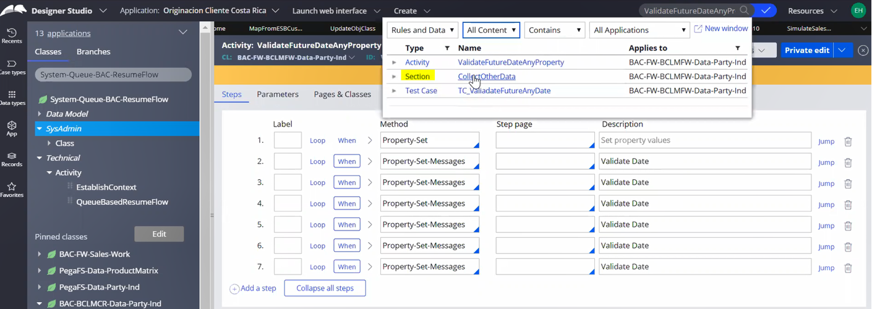Delete step 2 with trash icon
The image size is (872, 309).
pyautogui.click(x=848, y=163)
